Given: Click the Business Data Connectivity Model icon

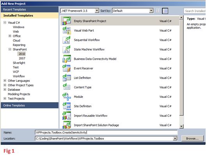Looking at the screenshot, I should pos(67,59).
